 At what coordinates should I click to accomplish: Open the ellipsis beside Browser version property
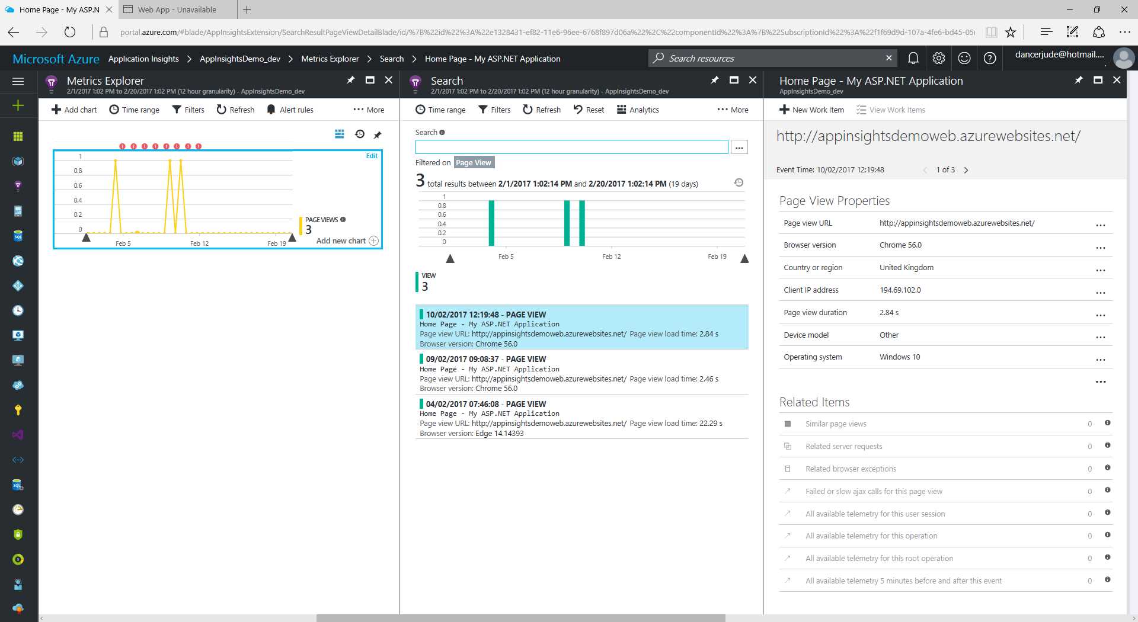[1101, 247]
